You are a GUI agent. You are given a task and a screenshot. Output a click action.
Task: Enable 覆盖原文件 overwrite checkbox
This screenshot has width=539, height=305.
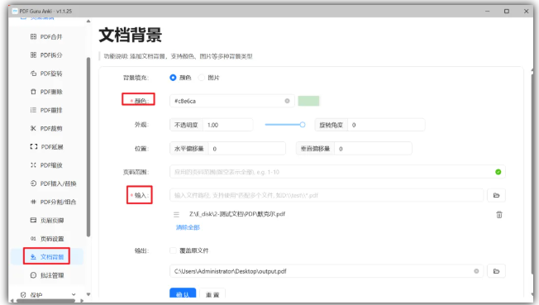click(x=173, y=250)
